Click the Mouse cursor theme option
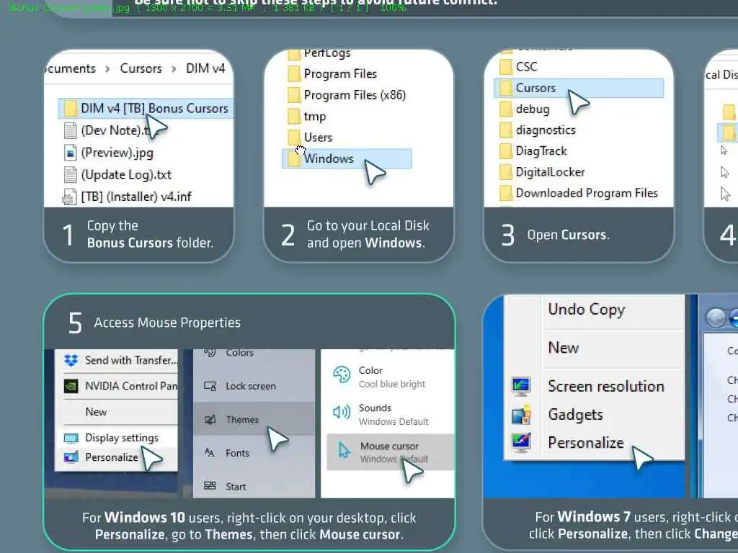Image resolution: width=738 pixels, height=553 pixels. (390, 452)
